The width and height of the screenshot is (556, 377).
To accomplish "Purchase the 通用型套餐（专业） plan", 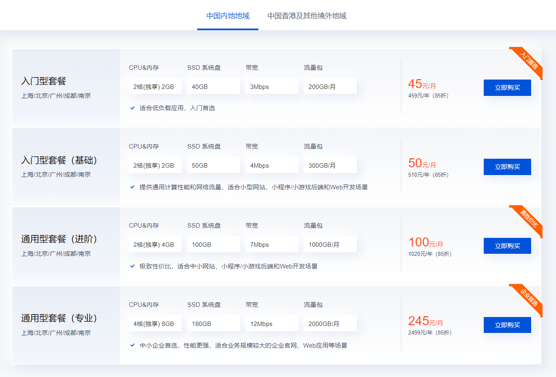I will pos(507,325).
